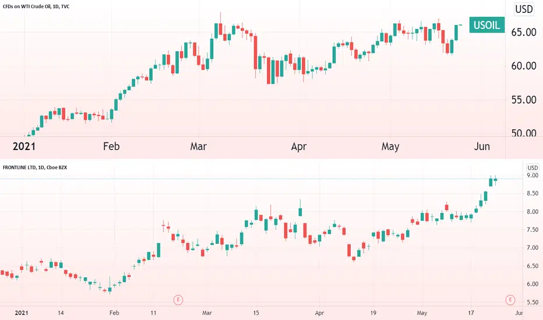Click the 7.00 price level on Frontline scale
Image resolution: width=543 pixels, height=320 pixels.
[533, 248]
